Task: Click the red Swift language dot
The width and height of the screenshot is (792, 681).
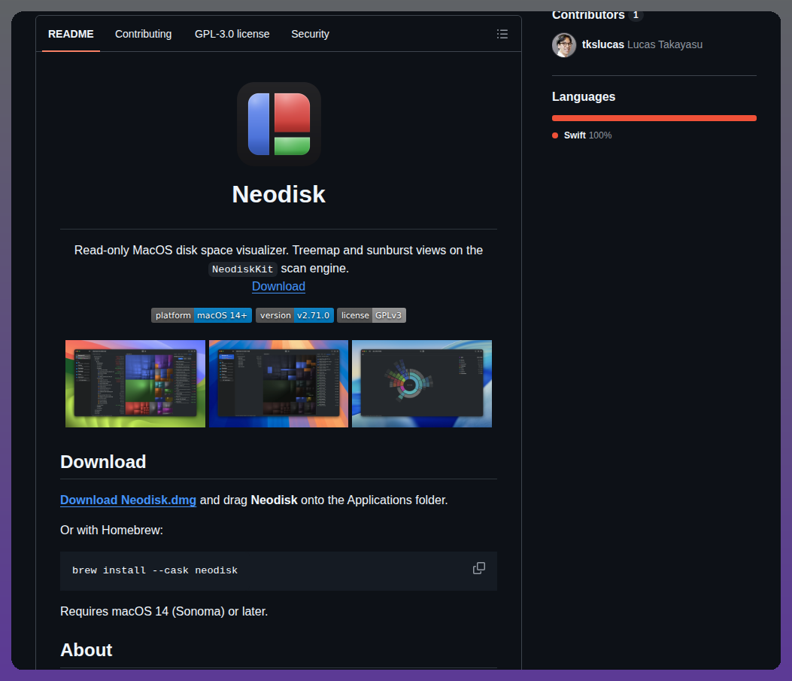Action: coord(555,135)
